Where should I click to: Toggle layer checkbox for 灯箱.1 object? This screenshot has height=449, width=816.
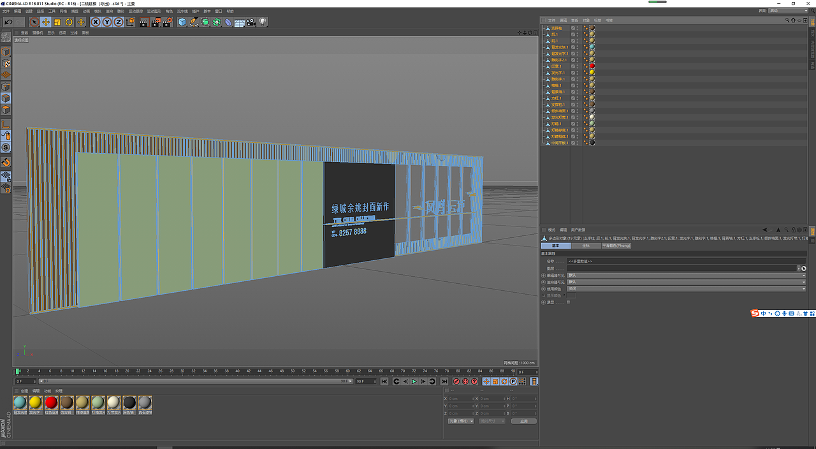573,124
